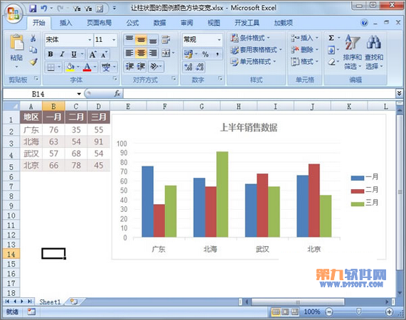Open the font size dropdown
Image resolution: width=406 pixels, height=320 pixels.
114,40
